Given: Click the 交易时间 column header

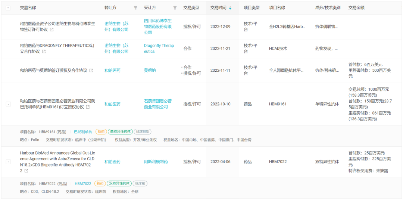Looking at the screenshot, I should point(218,8).
